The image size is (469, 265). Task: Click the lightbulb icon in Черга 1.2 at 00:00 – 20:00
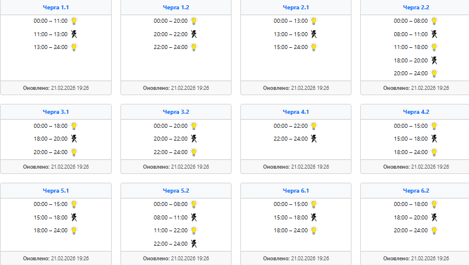194,20
